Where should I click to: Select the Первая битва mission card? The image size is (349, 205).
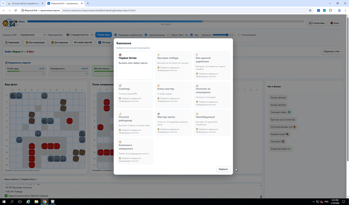tap(134, 65)
